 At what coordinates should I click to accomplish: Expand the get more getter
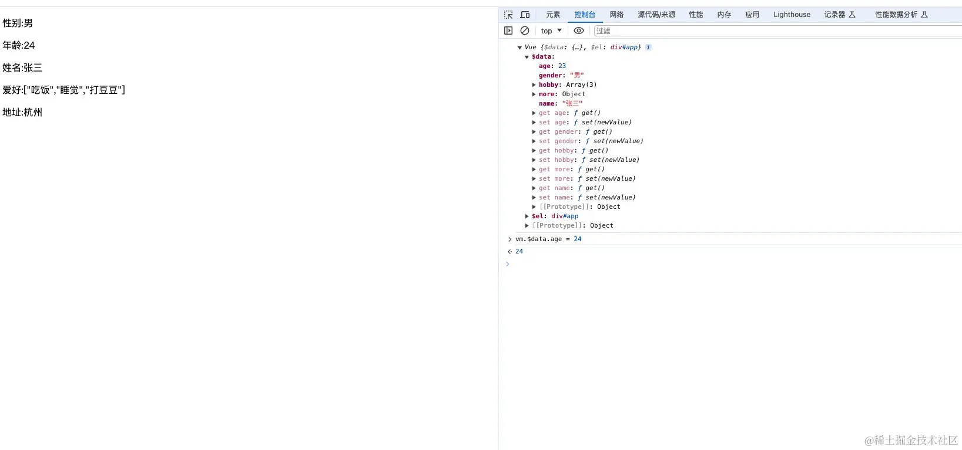(x=534, y=170)
